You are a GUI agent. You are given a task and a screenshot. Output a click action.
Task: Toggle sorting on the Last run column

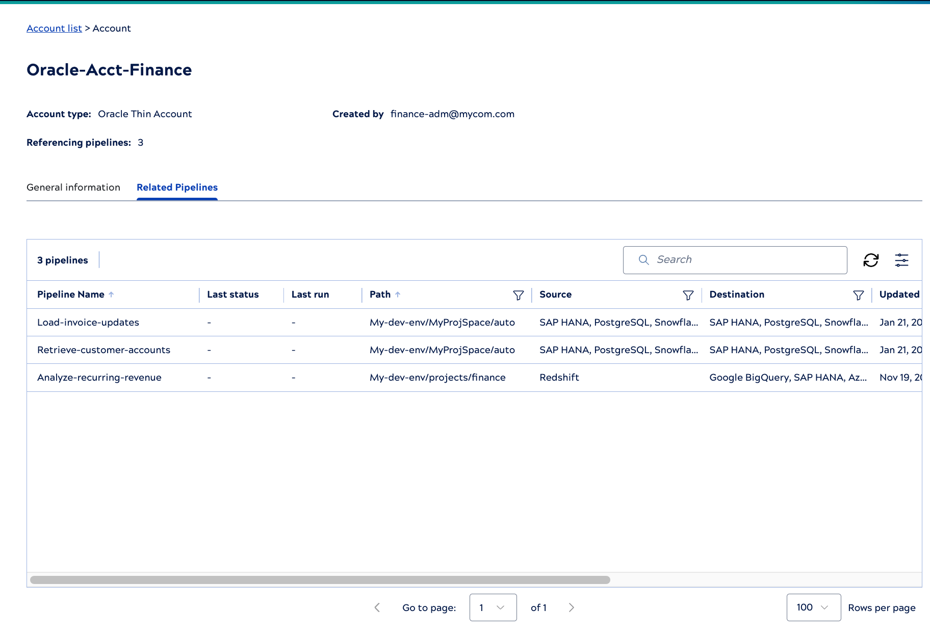[310, 295]
